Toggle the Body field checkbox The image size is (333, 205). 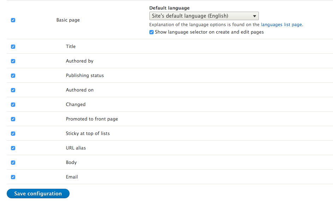coord(13,163)
